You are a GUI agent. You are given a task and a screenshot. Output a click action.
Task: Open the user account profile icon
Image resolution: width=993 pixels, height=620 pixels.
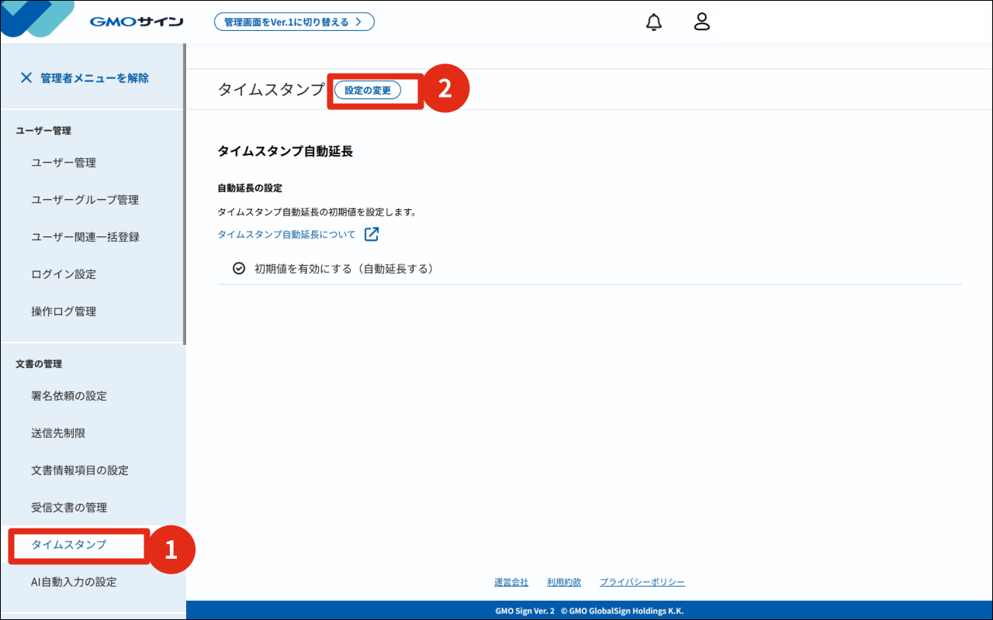[x=702, y=22]
